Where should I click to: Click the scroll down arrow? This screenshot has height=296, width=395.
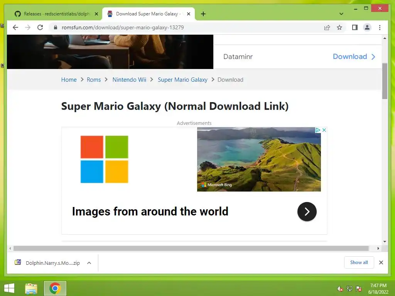point(385,242)
